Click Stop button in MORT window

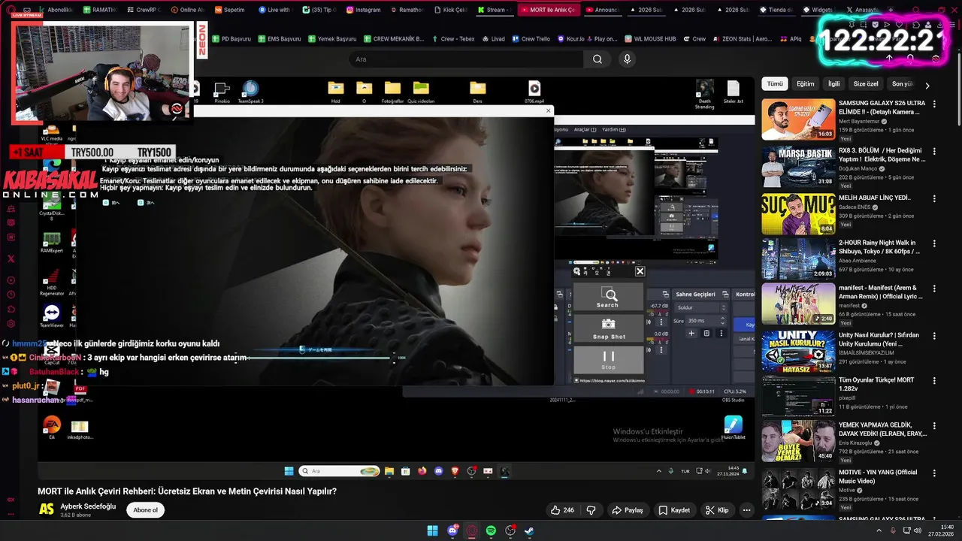pyautogui.click(x=608, y=359)
